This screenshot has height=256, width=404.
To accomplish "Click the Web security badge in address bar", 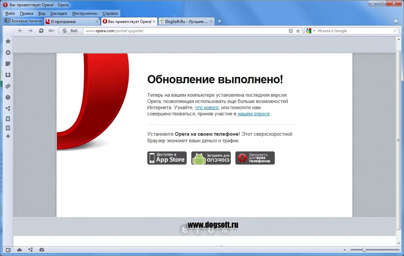I will coord(70,31).
